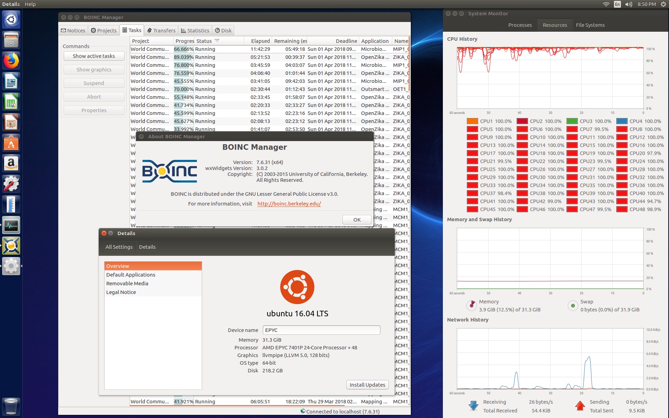
Task: Click Show active tasks button
Action: pos(94,56)
